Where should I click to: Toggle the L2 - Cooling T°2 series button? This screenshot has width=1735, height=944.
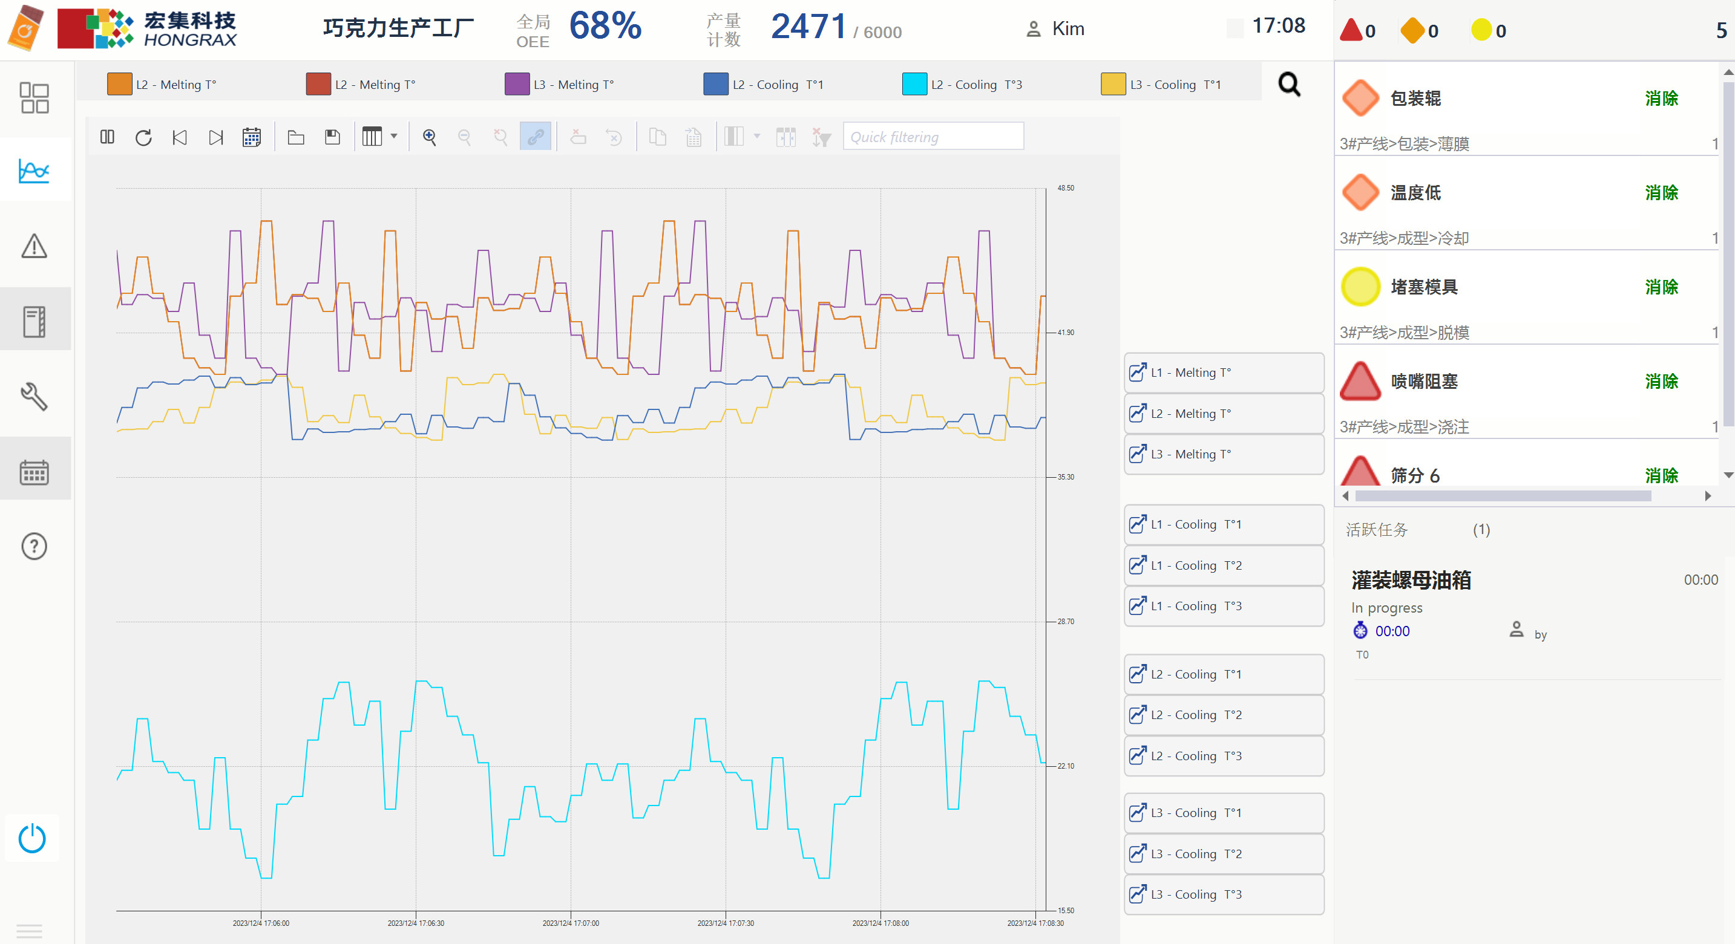[1224, 715]
